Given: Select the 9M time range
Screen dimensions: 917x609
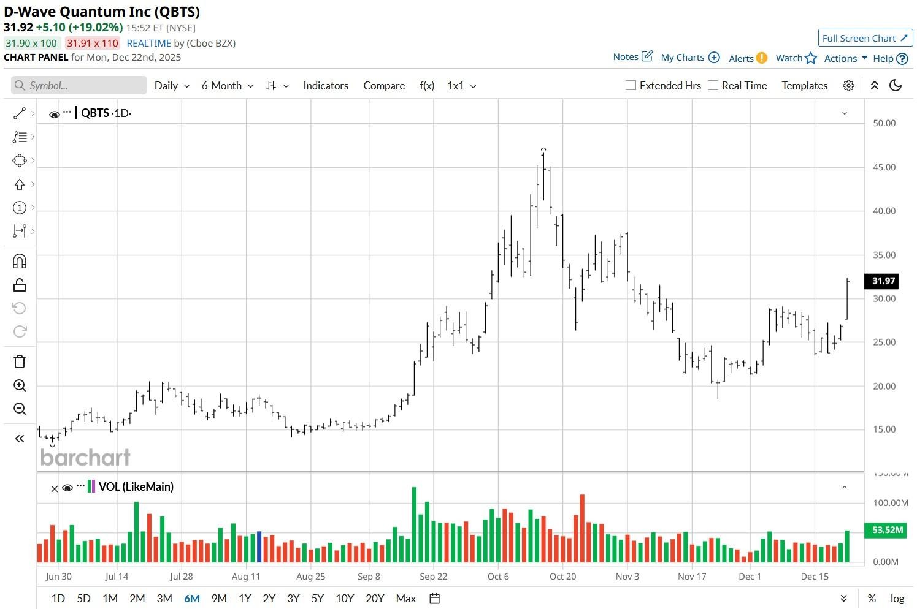Looking at the screenshot, I should tap(219, 599).
